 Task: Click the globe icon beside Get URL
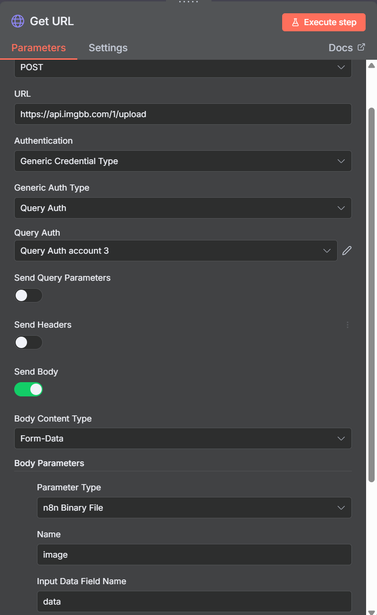click(x=18, y=21)
